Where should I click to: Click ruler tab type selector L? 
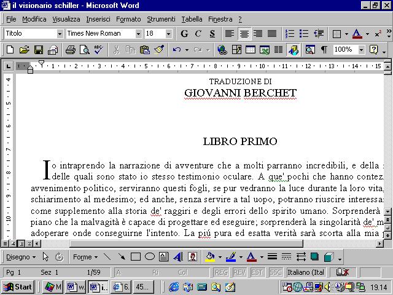pos(8,66)
